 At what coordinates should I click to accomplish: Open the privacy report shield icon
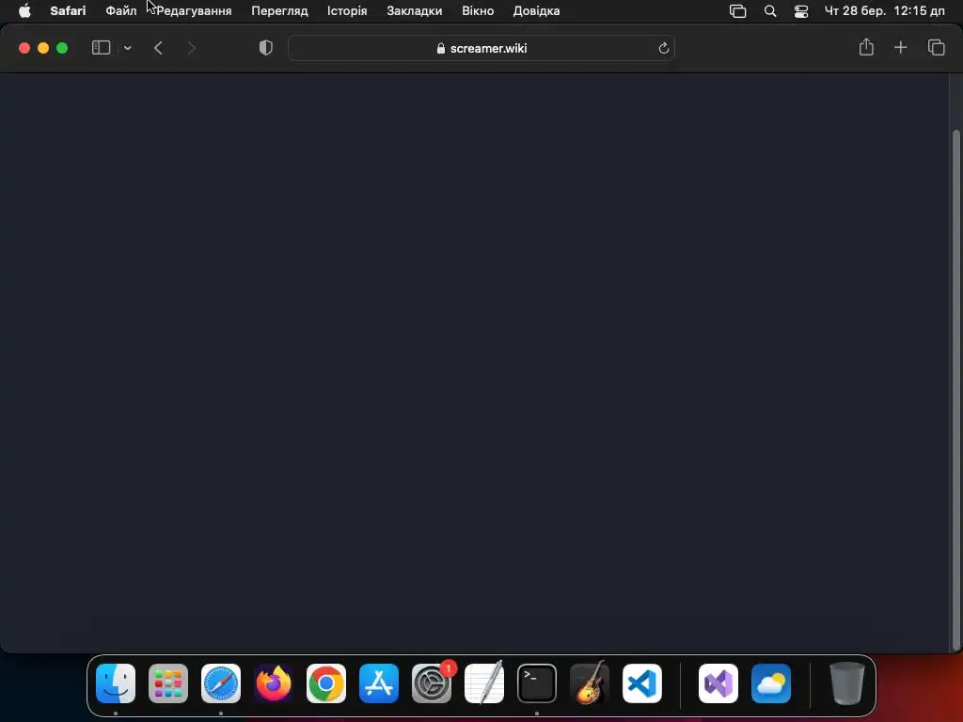point(266,48)
